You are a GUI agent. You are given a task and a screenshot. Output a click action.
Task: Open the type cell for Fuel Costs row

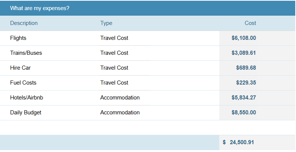pos(159,83)
